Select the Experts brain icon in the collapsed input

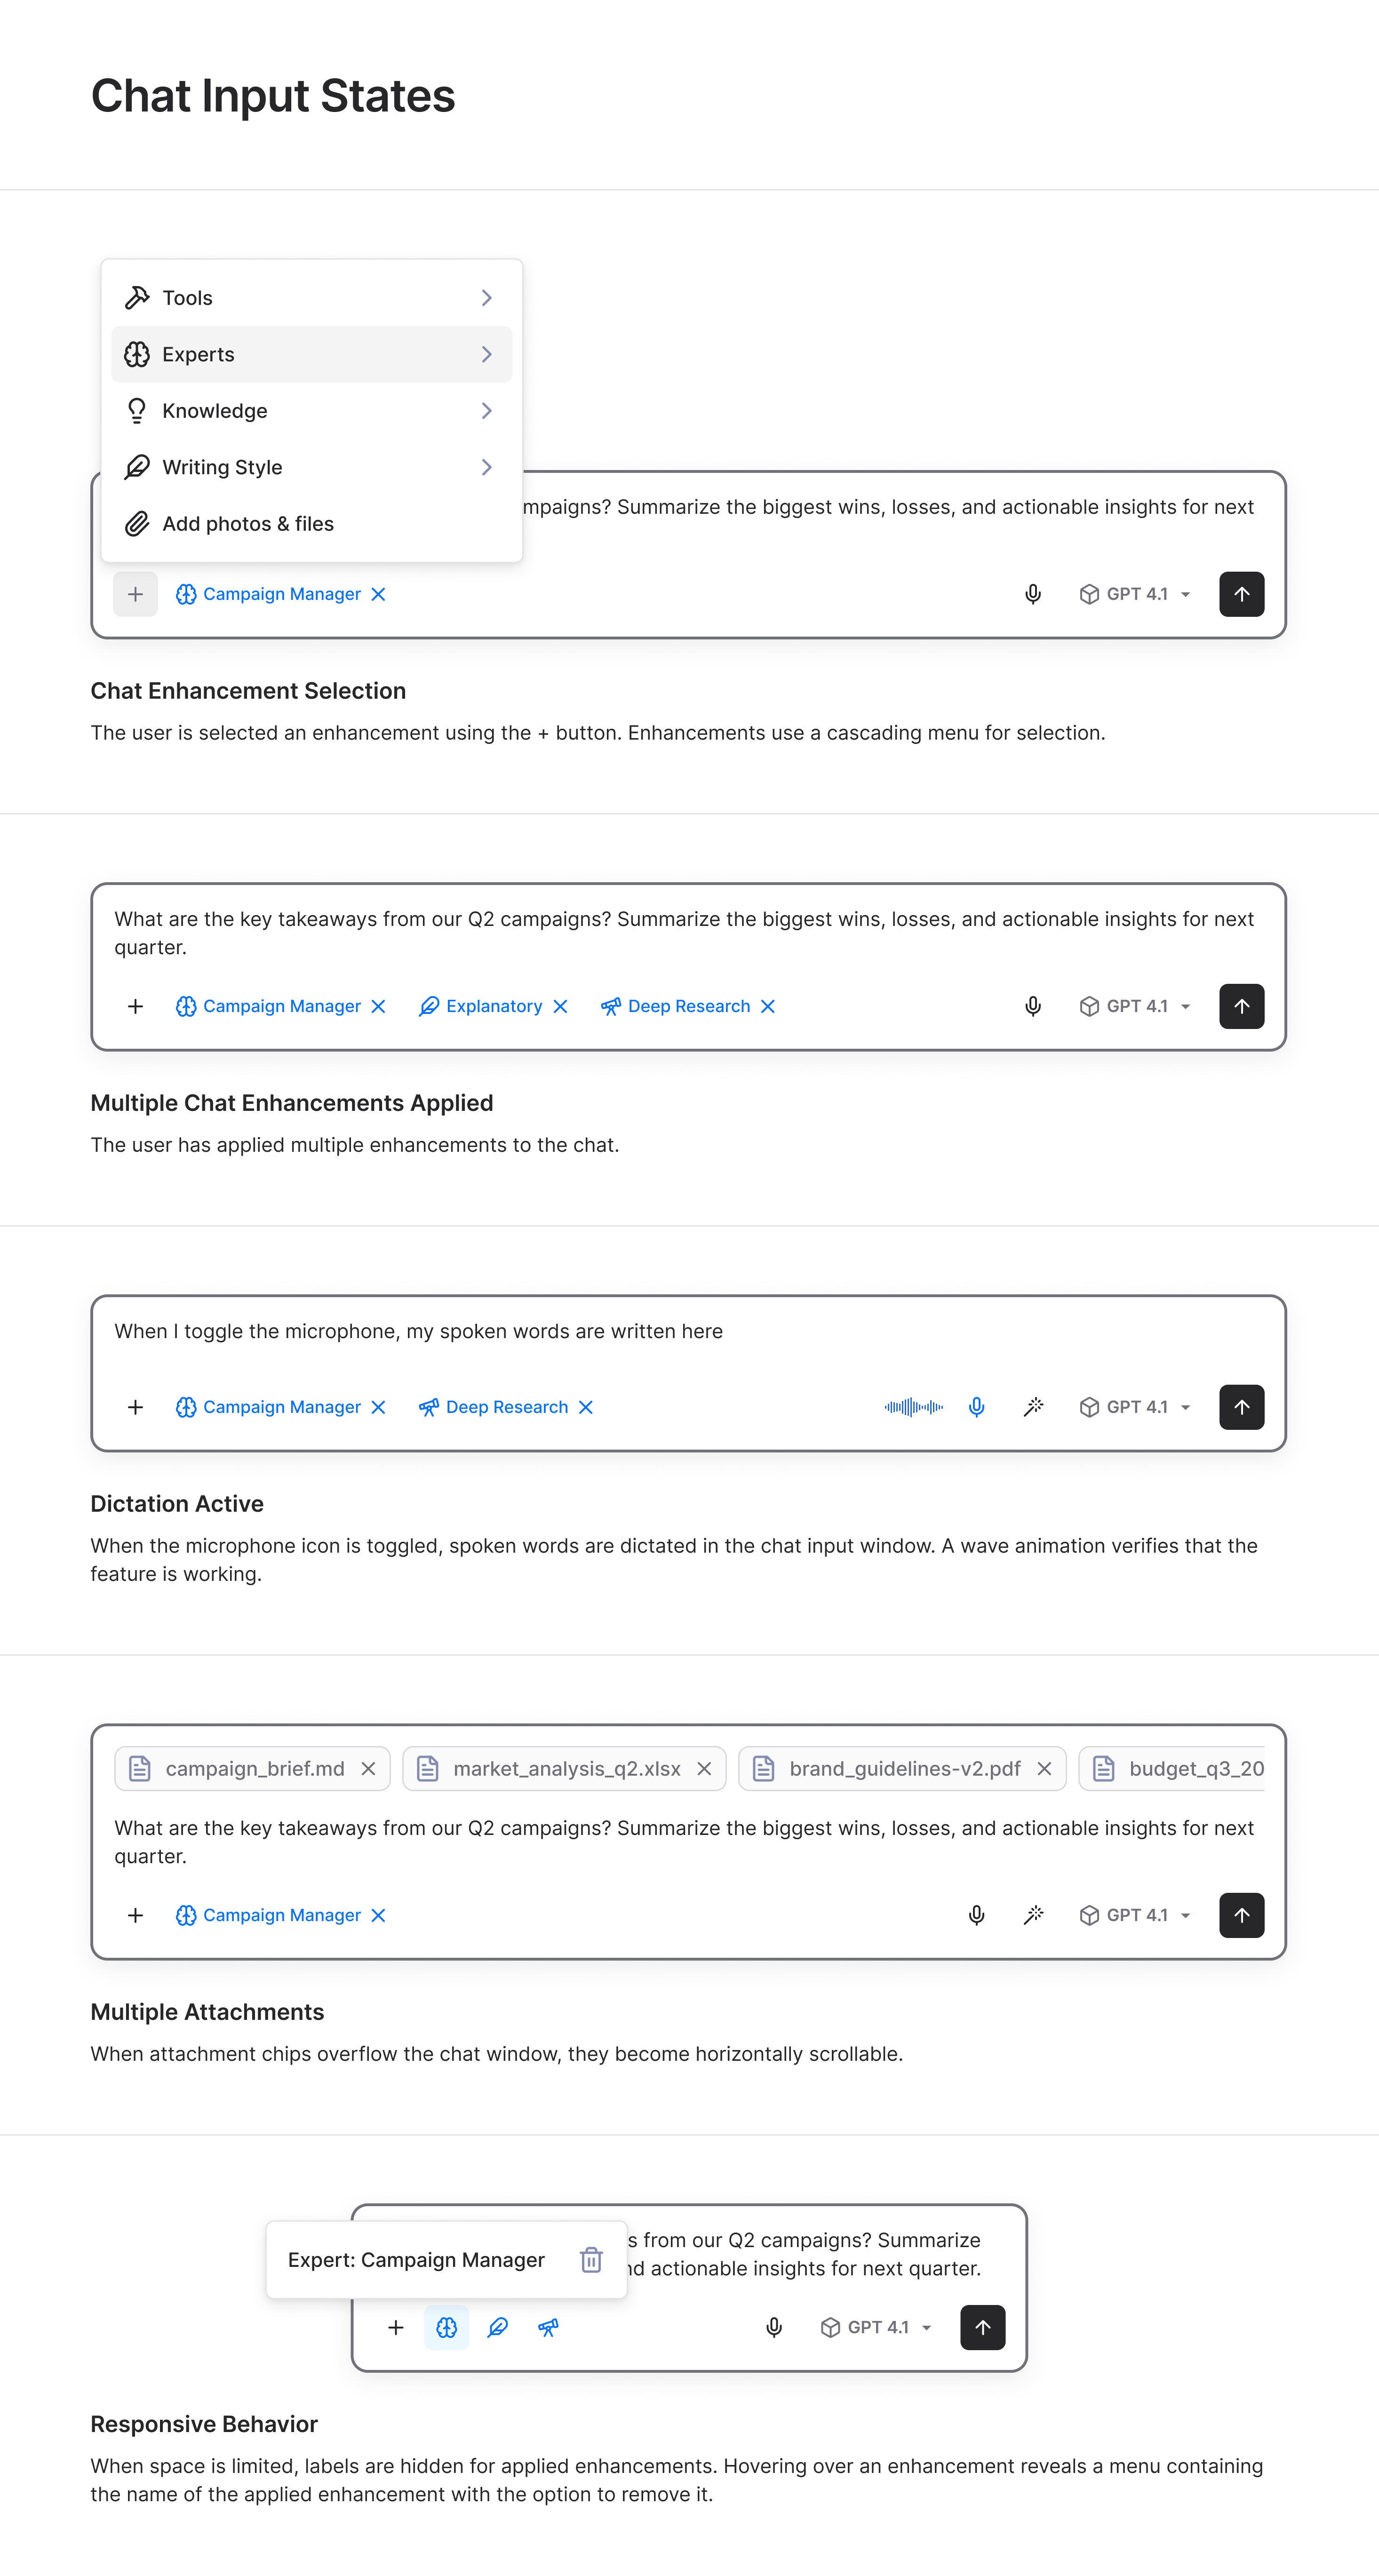[x=447, y=2327]
